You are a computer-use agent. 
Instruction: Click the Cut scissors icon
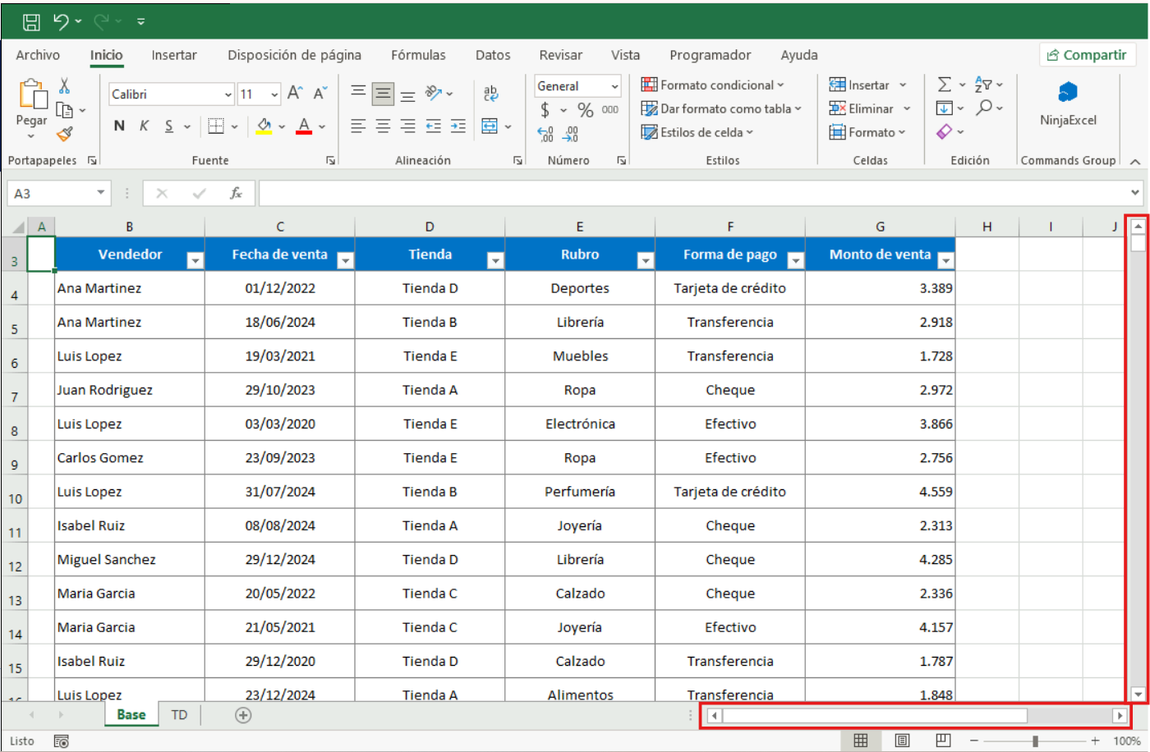[x=64, y=85]
